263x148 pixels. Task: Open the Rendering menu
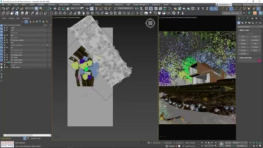[x=76, y=5]
